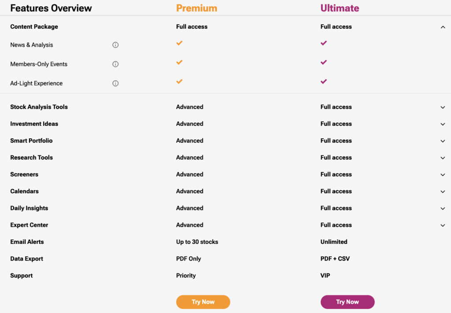Click the orange Try Now button for Premium

(x=203, y=302)
